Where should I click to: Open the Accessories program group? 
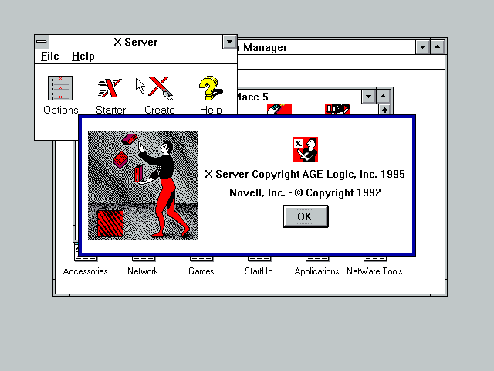(86, 266)
